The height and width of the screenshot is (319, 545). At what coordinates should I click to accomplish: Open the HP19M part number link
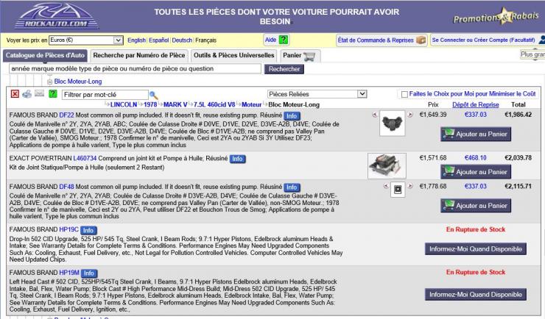[69, 273]
